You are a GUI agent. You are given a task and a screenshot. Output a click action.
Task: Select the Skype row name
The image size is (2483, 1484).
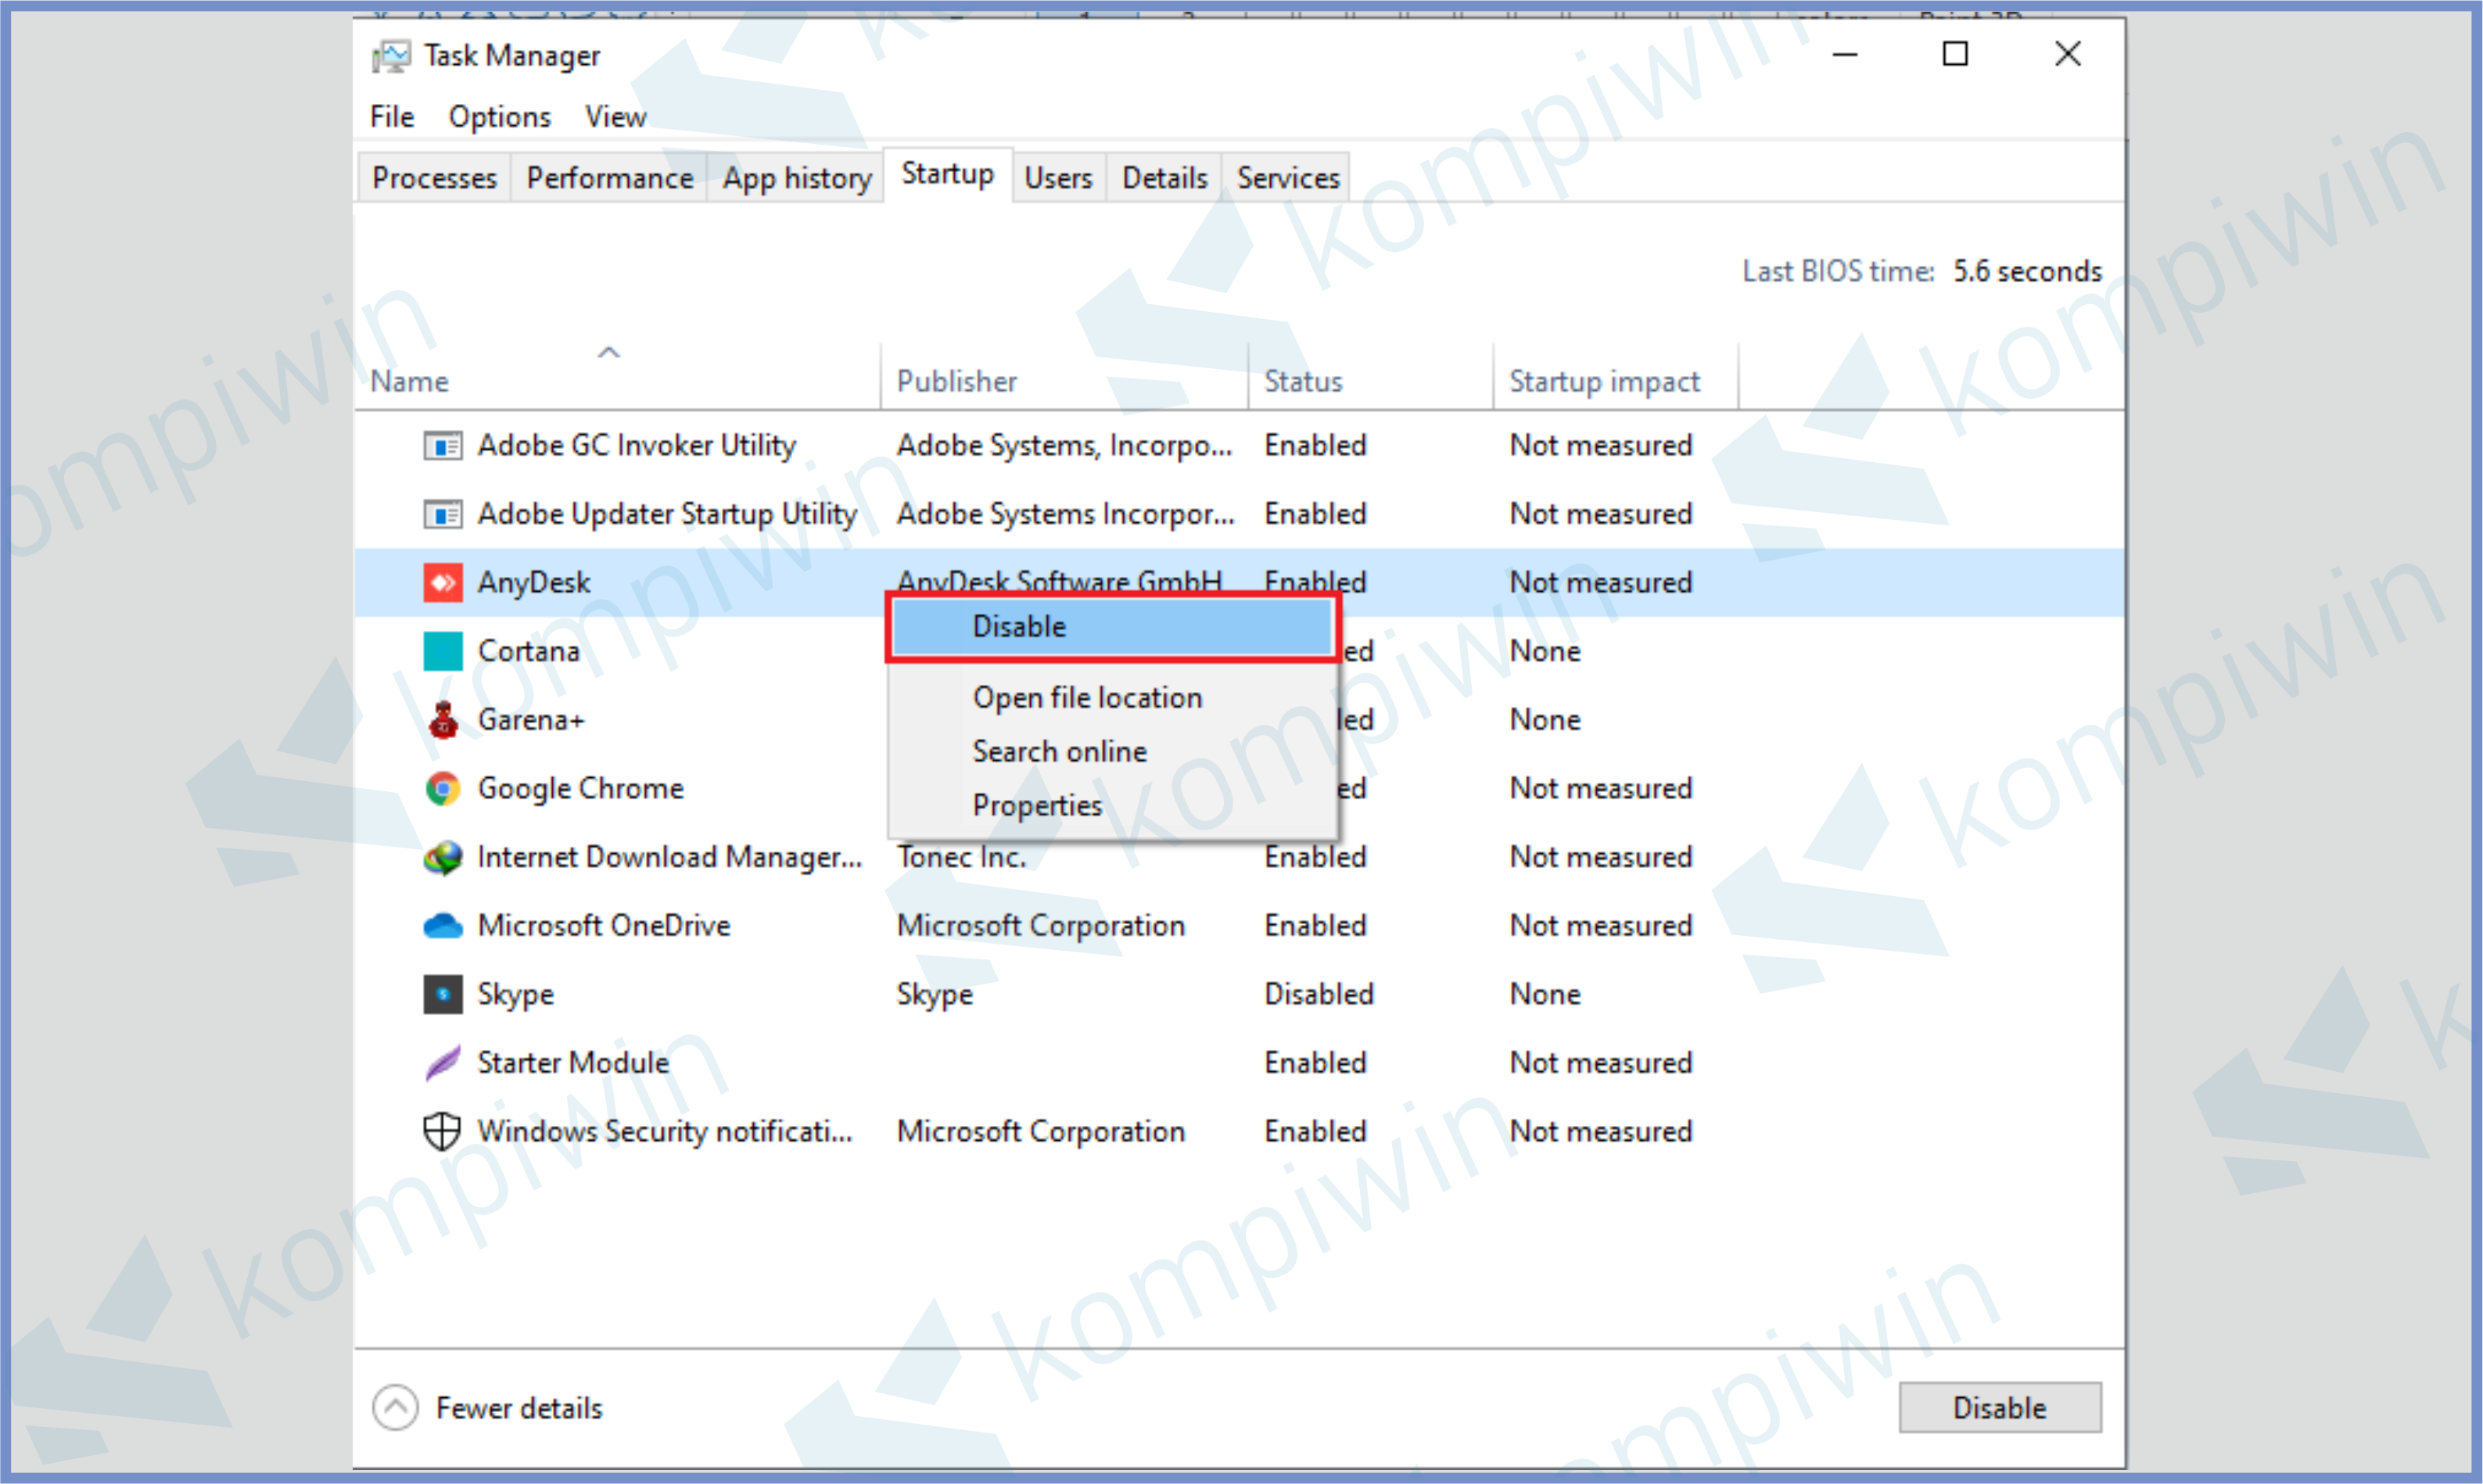point(515,995)
